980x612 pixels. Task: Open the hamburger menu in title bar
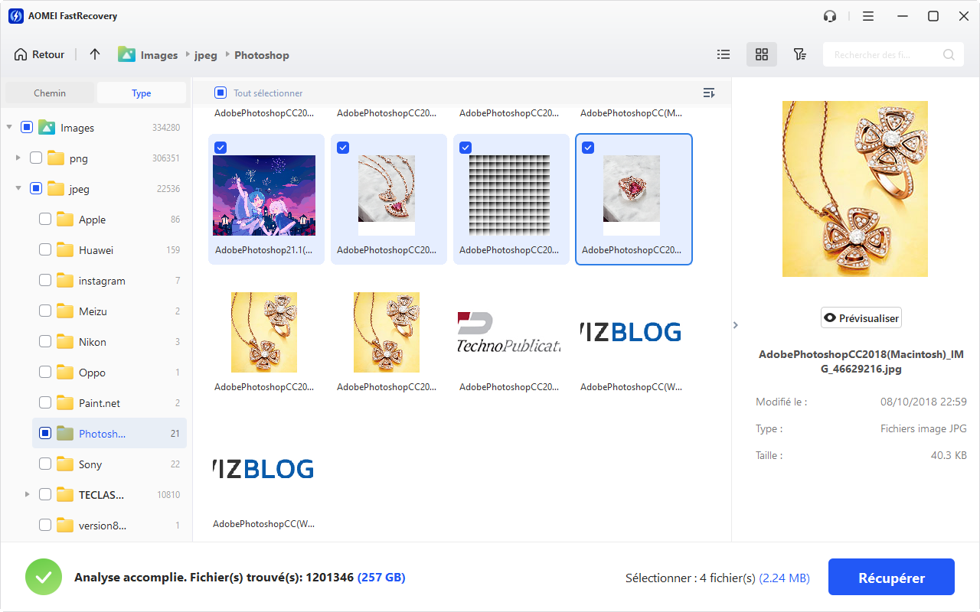pos(867,16)
